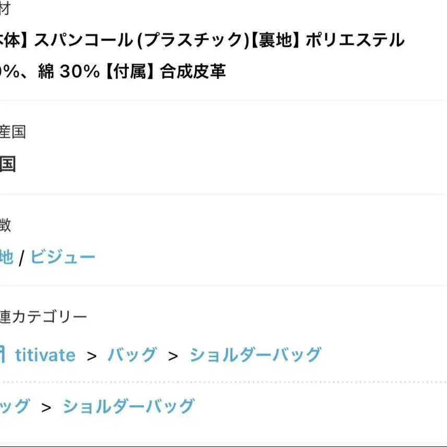Click the chevron between バッグ and ショルダーバッグ
This screenshot has width=447, height=447.
173,356
